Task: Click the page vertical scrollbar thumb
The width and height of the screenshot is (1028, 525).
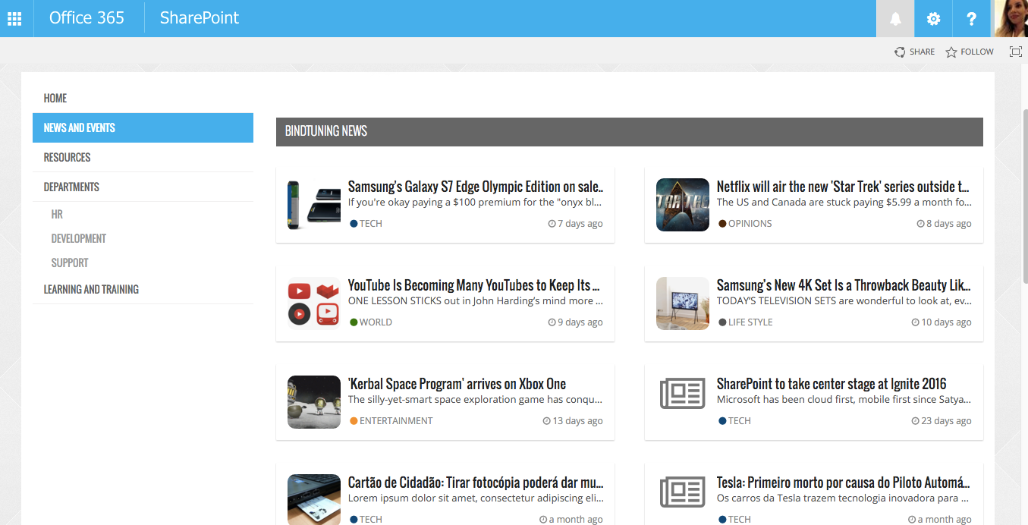Action: [x=1025, y=196]
